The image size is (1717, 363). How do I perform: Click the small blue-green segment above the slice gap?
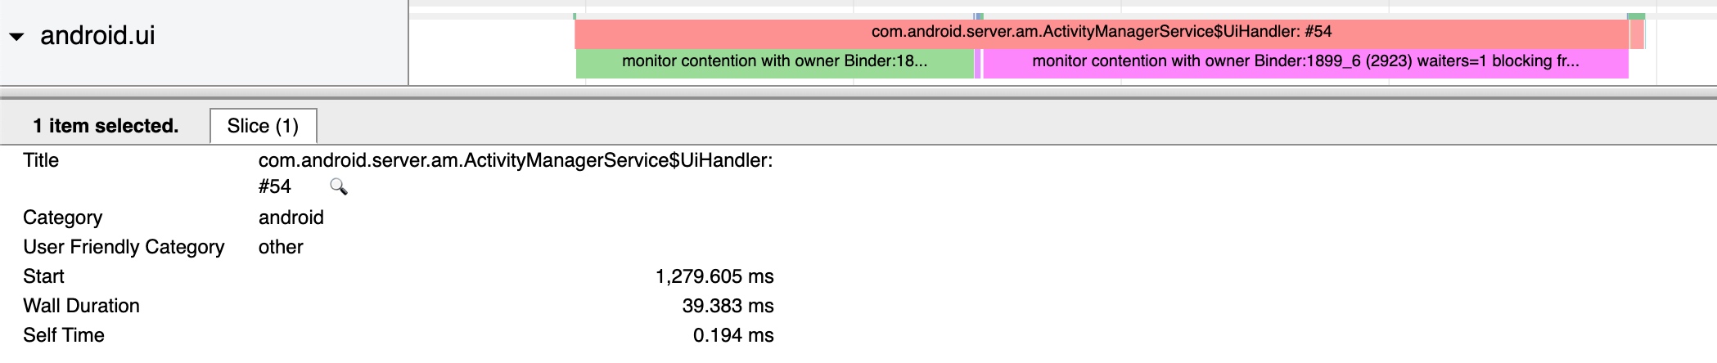coord(979,16)
